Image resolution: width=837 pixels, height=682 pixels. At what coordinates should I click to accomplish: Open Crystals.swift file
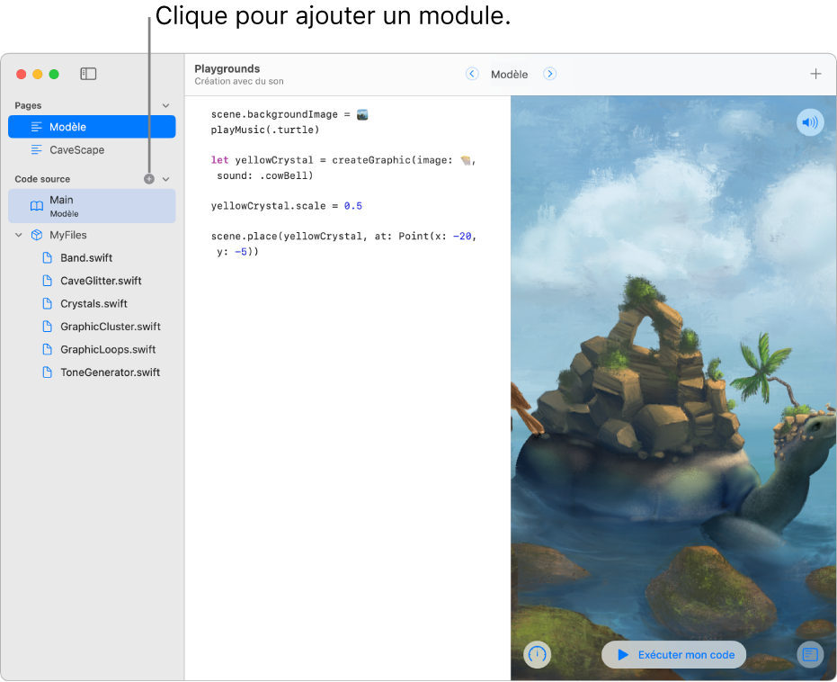coord(93,304)
